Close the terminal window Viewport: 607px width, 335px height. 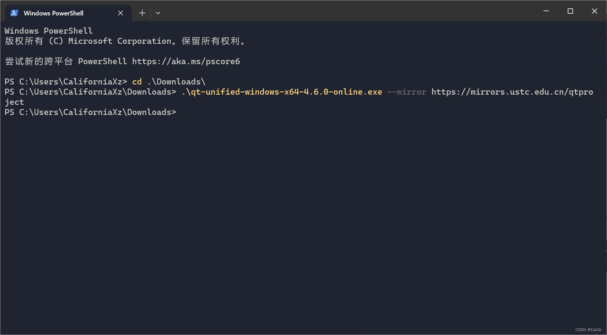tap(594, 11)
